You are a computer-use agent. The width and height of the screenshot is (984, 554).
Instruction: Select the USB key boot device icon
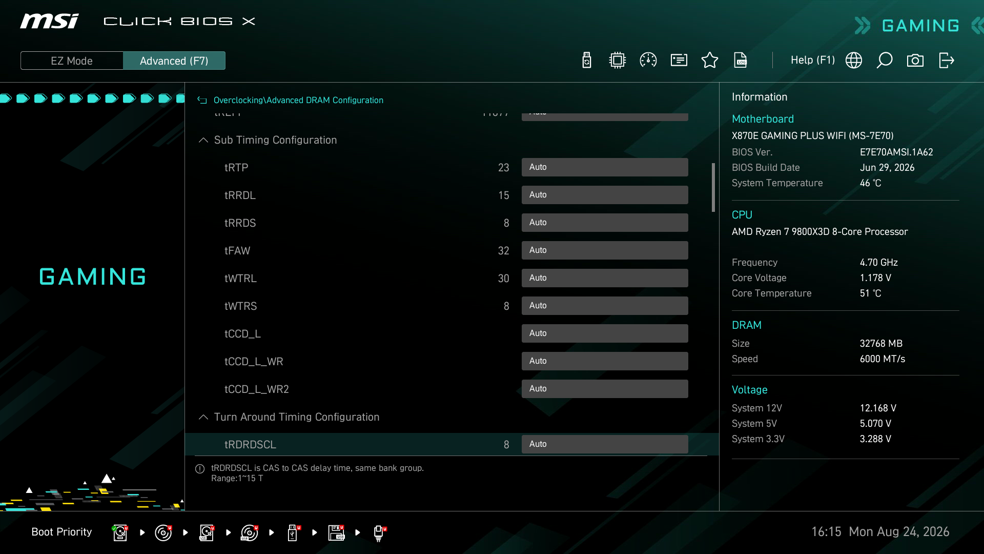pyautogui.click(x=293, y=532)
